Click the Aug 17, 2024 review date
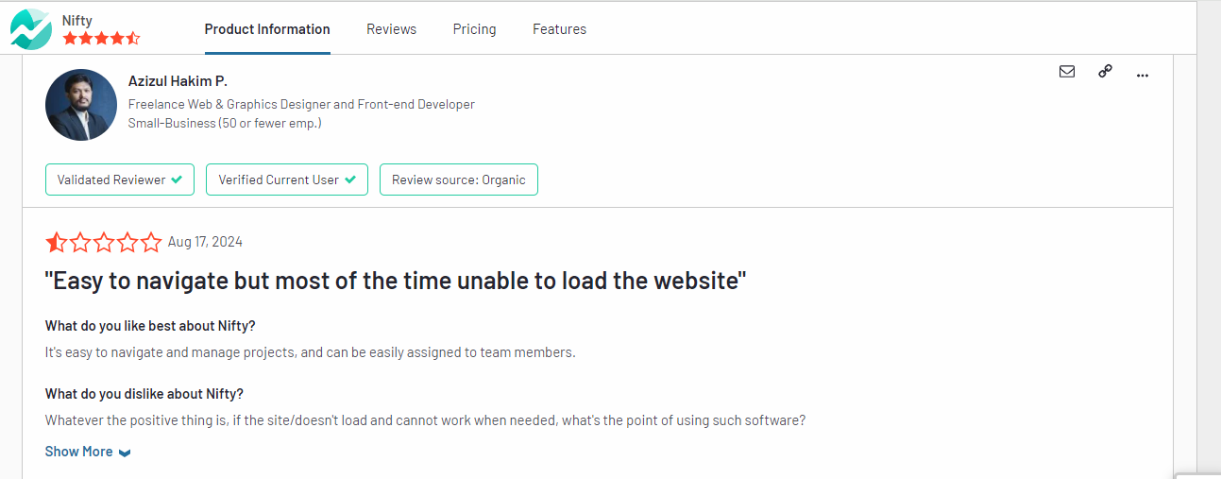Screen dimensions: 1221x479 [205, 242]
